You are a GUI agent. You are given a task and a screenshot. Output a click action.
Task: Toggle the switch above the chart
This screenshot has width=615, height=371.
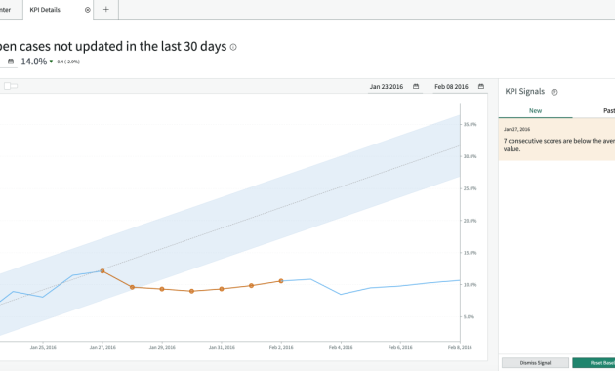(11, 86)
